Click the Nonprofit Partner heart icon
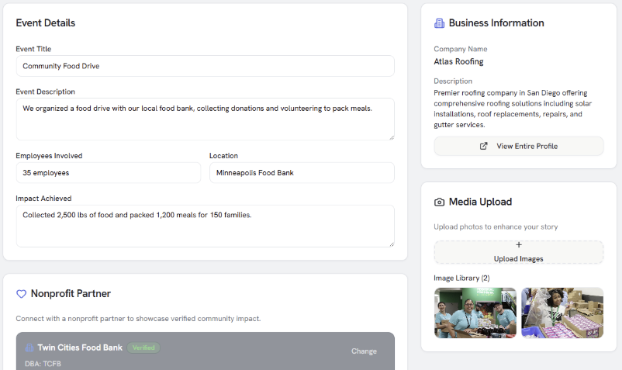Screen dimensions: 622x370 [22, 294]
